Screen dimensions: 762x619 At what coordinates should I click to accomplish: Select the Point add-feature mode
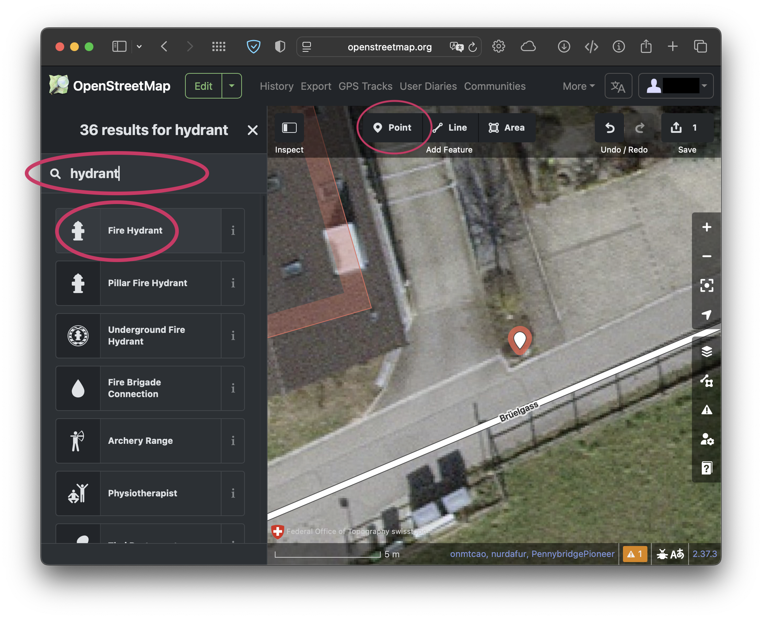(x=393, y=128)
